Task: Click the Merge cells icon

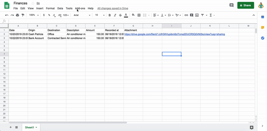Action: tap(145, 15)
